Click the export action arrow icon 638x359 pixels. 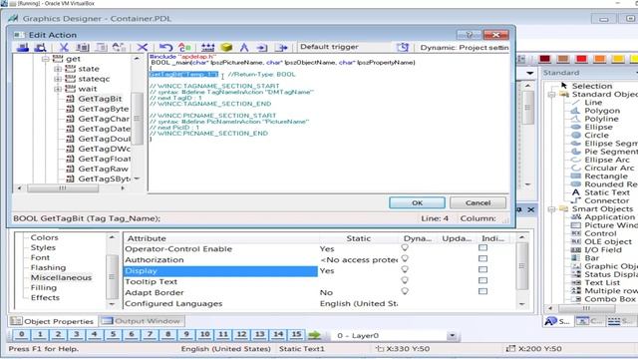click(x=281, y=47)
